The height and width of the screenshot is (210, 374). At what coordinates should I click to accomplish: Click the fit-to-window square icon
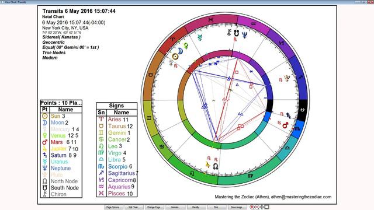[x=267, y=207]
